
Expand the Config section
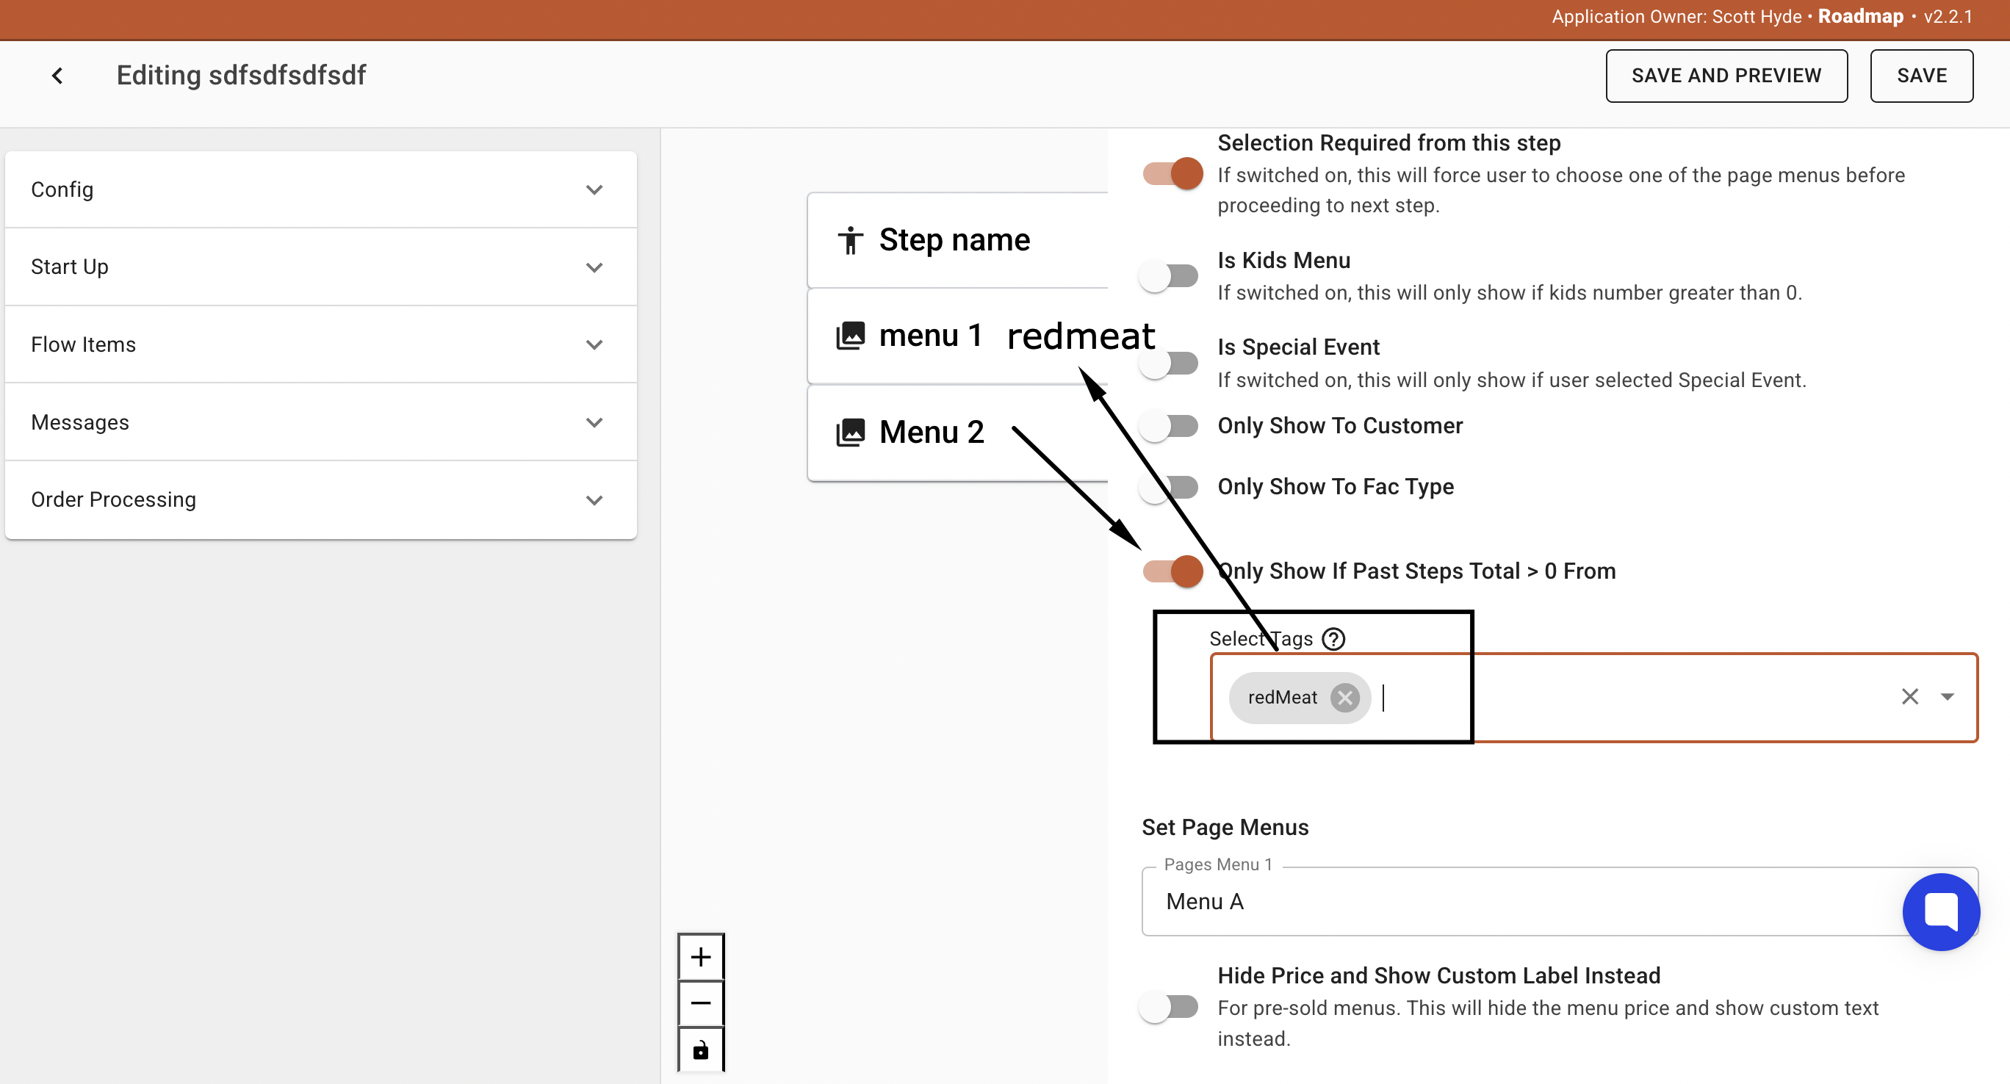321,189
